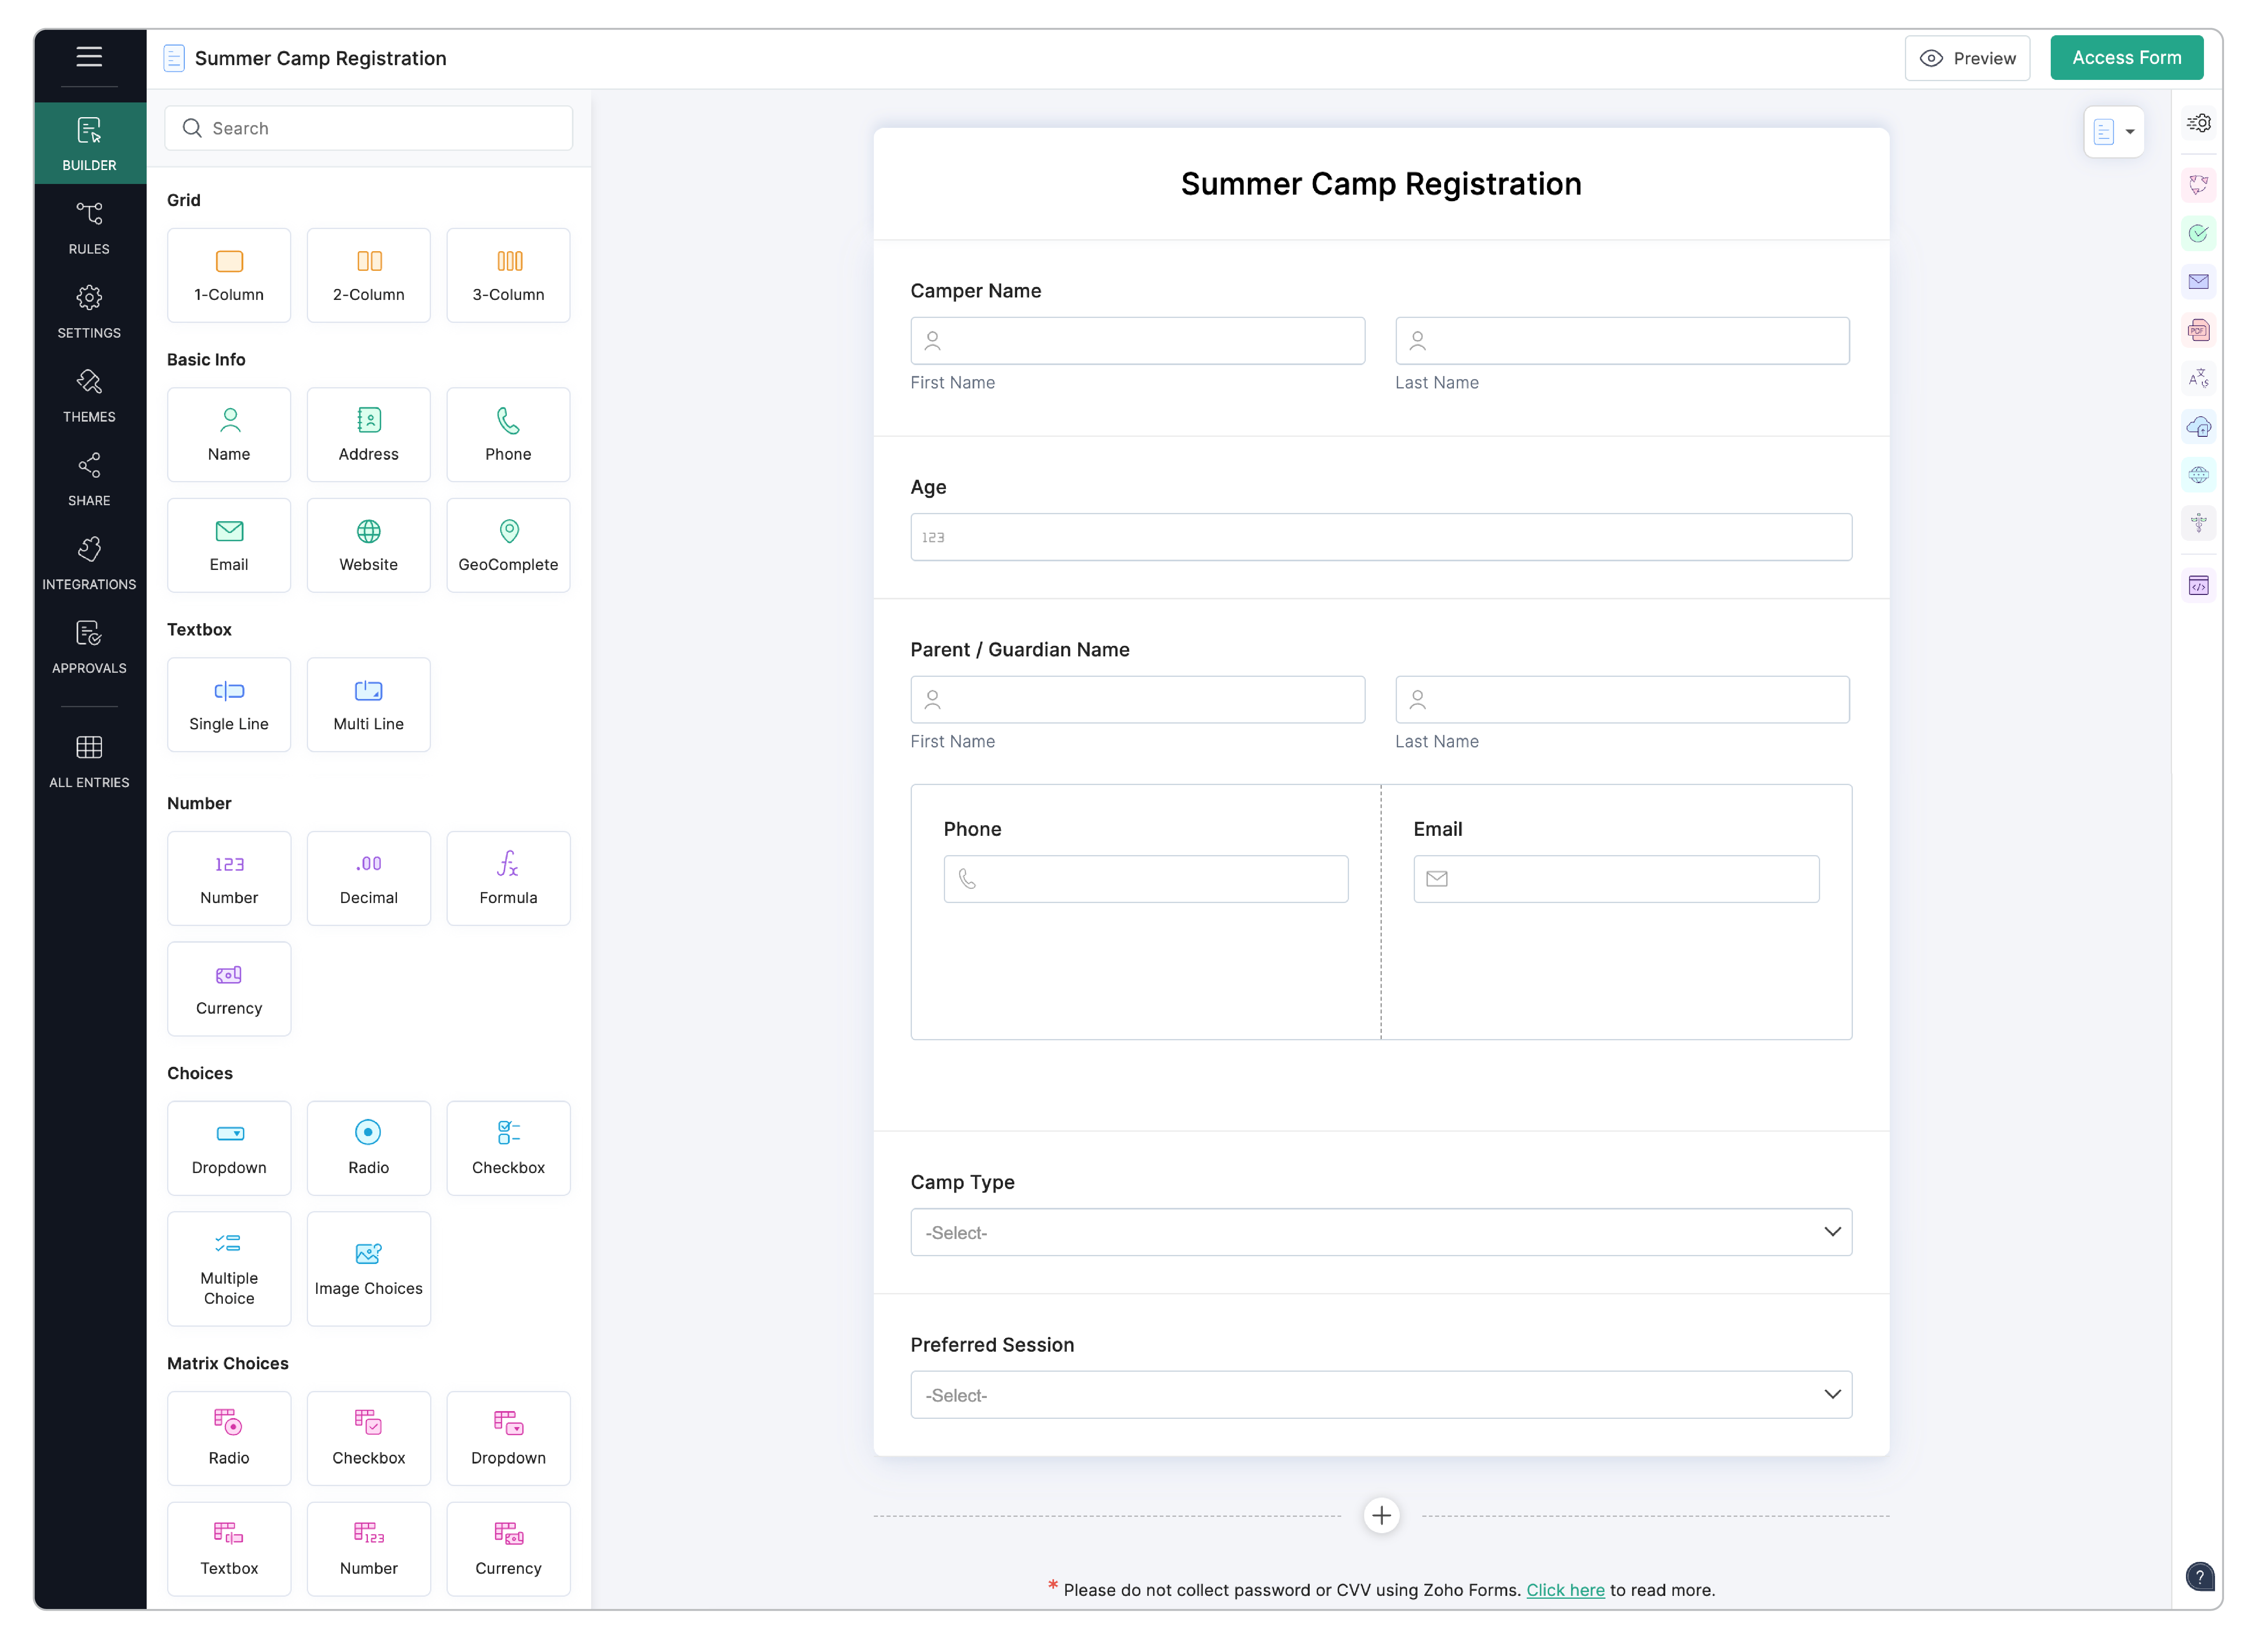Choose the 2-Column grid layout

(x=368, y=275)
